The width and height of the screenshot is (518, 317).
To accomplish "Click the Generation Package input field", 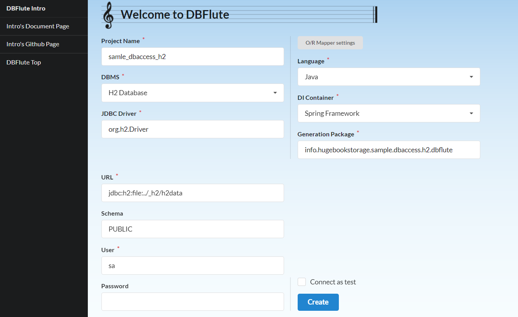I will pyautogui.click(x=389, y=150).
